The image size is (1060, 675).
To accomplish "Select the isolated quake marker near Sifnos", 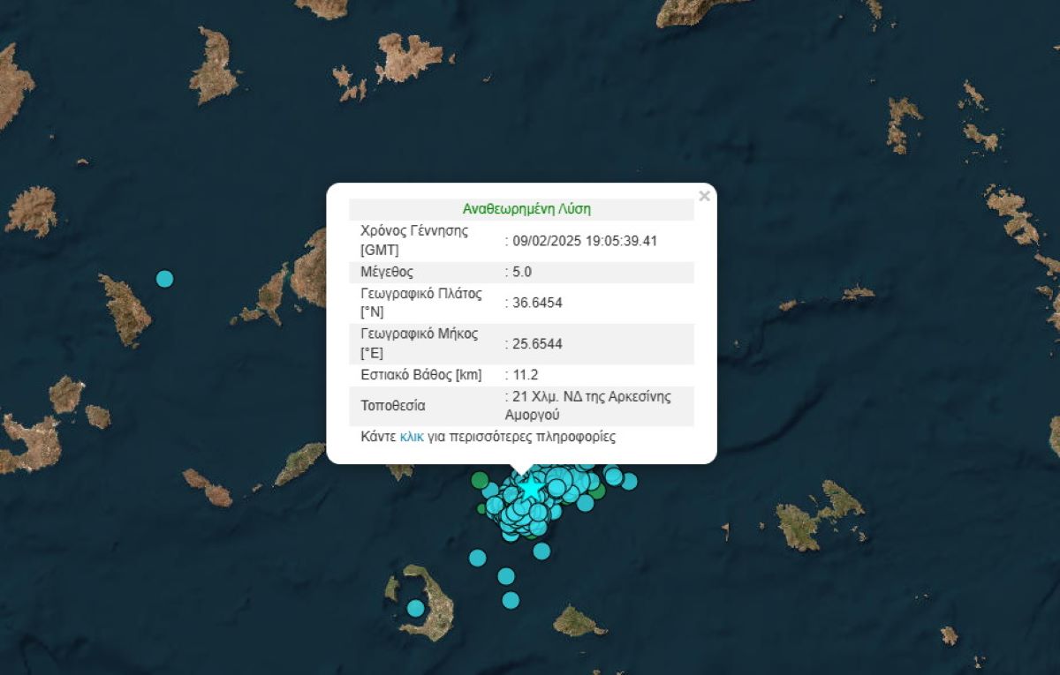I will (x=164, y=279).
